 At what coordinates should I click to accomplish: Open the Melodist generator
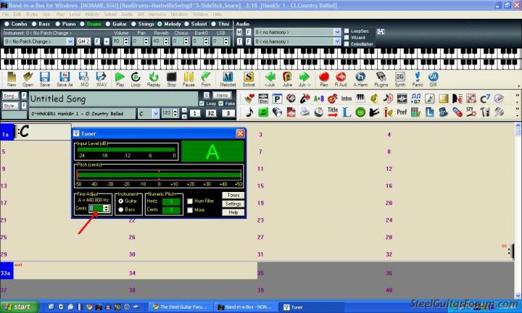228,78
